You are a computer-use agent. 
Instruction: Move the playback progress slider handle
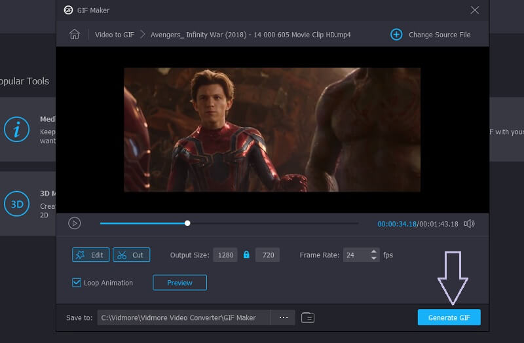coord(187,223)
